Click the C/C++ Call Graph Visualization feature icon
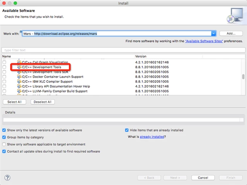The height and width of the screenshot is (185, 247). point(19,62)
